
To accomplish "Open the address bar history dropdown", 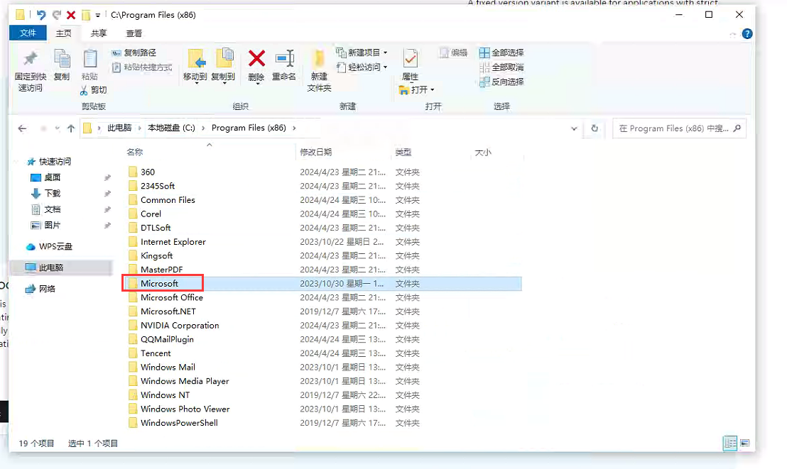I will point(574,128).
